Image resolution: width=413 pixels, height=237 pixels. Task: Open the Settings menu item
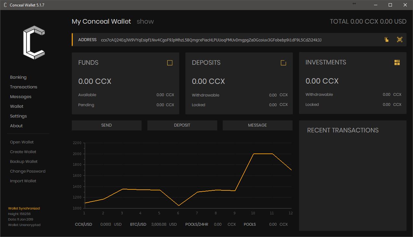(x=19, y=116)
